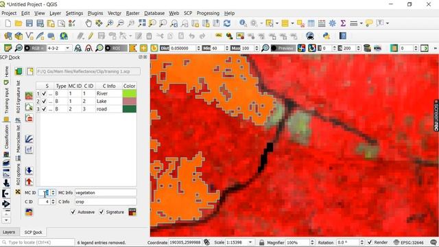Image resolution: width=439 pixels, height=247 pixels.
Task: Uncheck the Lake signature checkbox
Action: pos(44,101)
